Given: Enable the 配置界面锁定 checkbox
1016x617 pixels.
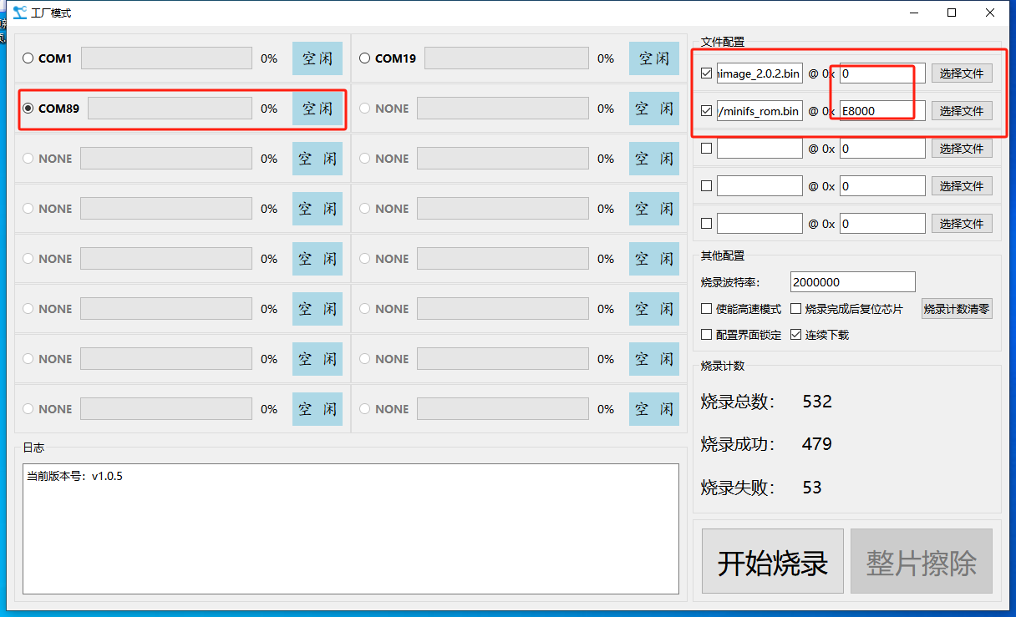Looking at the screenshot, I should pos(707,335).
